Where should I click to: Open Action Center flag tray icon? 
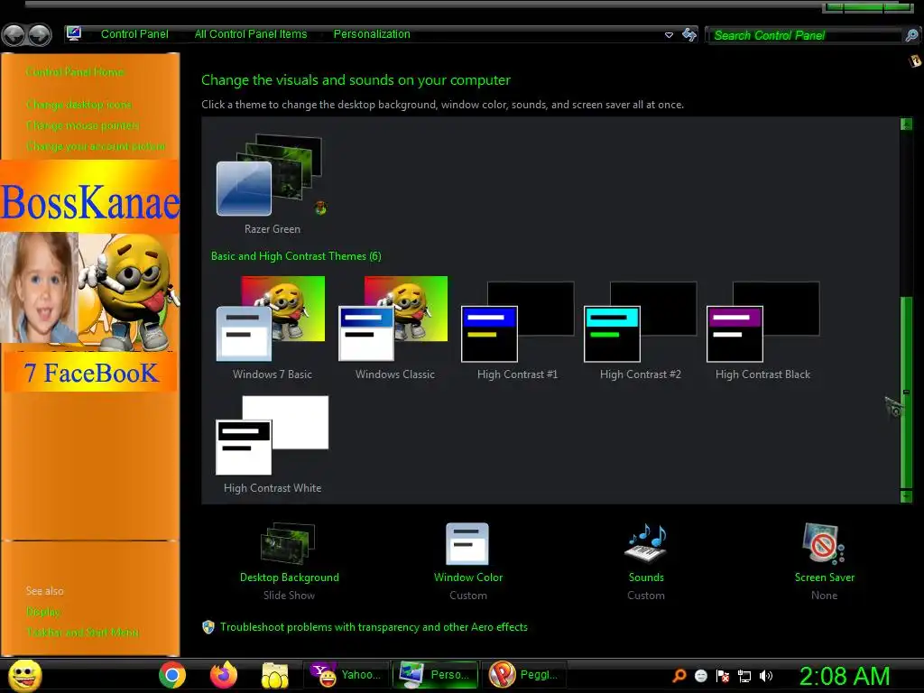[723, 676]
